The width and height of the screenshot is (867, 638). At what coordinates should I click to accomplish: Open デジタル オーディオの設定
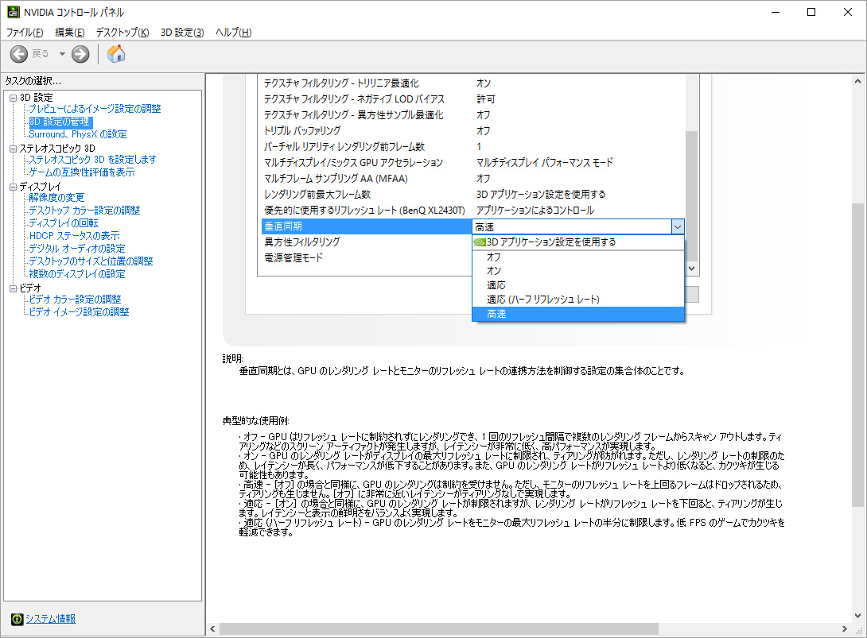(x=77, y=249)
